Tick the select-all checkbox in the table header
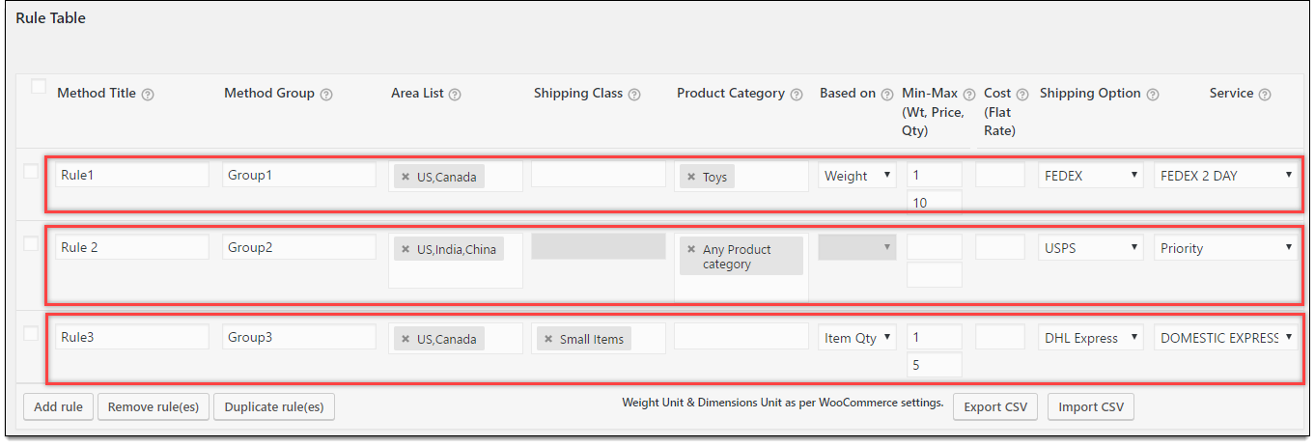The image size is (1315, 446). pyautogui.click(x=39, y=87)
